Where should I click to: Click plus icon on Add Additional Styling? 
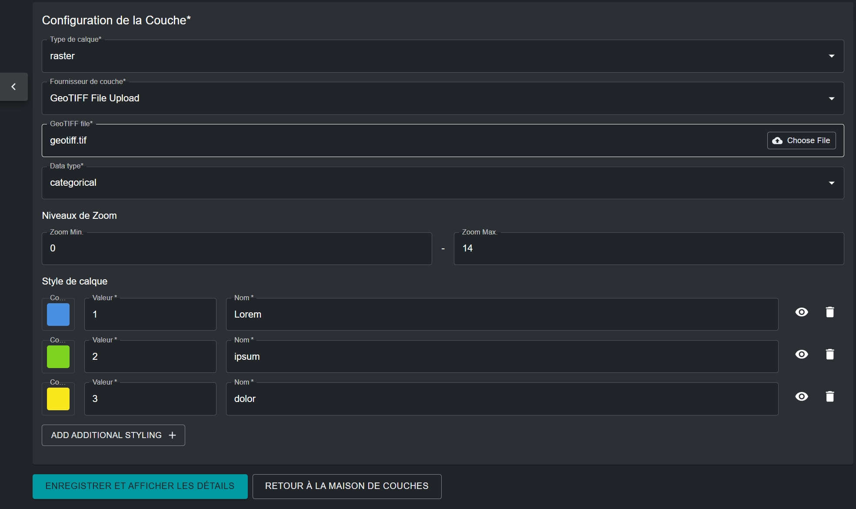point(172,435)
